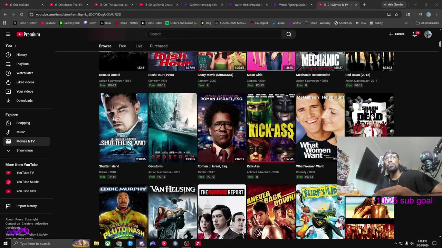Click the Create button
Image resolution: width=442 pixels, height=248 pixels.
(x=396, y=34)
